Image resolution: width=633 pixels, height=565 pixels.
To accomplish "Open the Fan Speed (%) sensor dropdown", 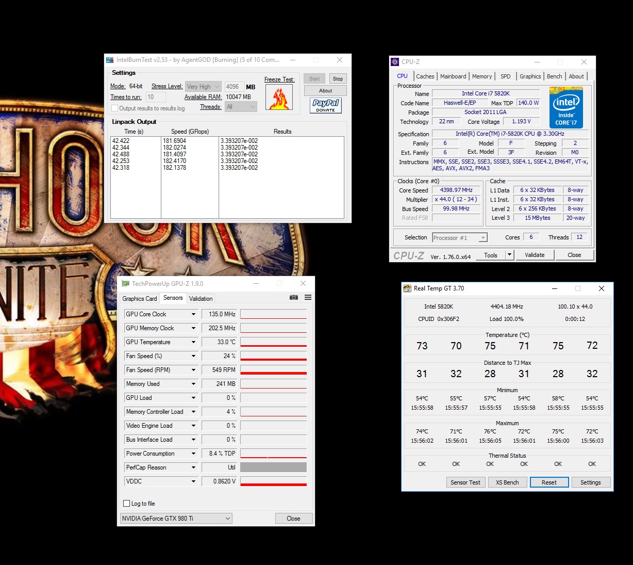I will tap(194, 356).
